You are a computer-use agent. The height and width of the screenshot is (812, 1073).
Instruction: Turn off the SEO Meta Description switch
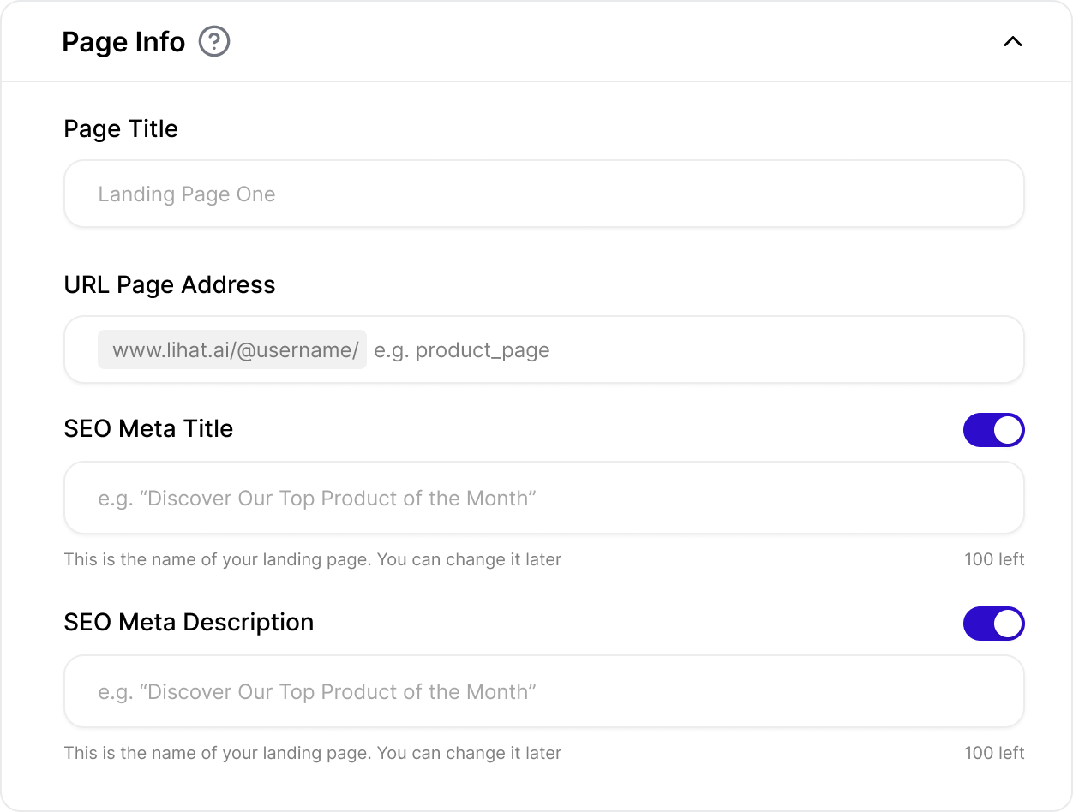(993, 624)
